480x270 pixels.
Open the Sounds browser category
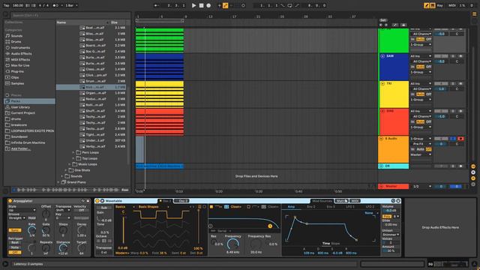[x=16, y=36]
